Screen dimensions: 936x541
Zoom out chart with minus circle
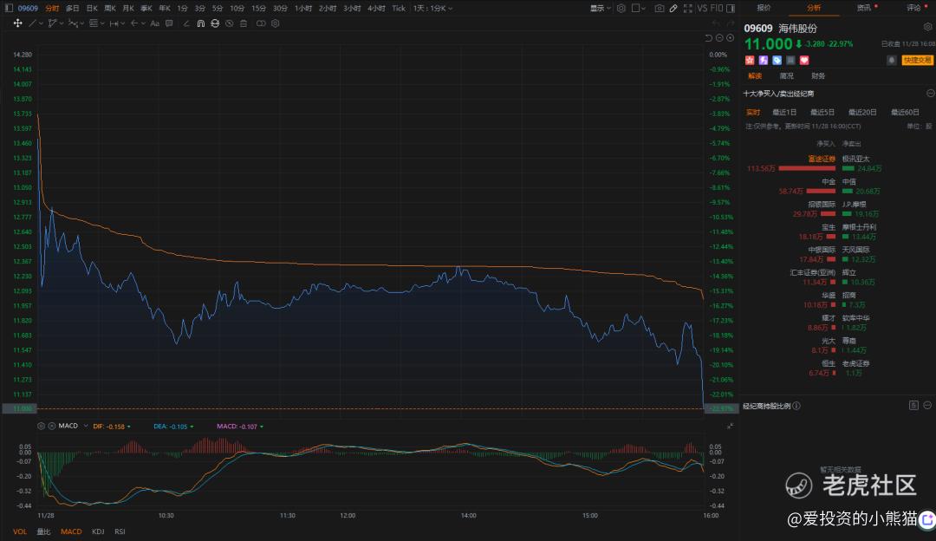(x=719, y=38)
